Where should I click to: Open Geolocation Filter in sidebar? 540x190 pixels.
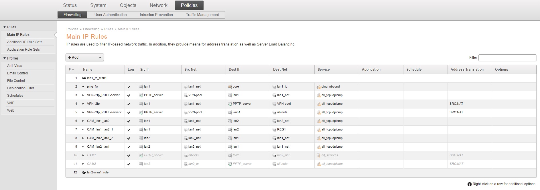tap(21, 88)
